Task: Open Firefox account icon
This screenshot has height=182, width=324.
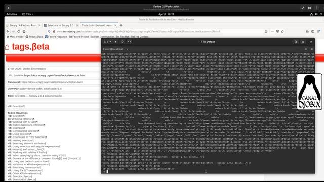Action: [318, 31]
